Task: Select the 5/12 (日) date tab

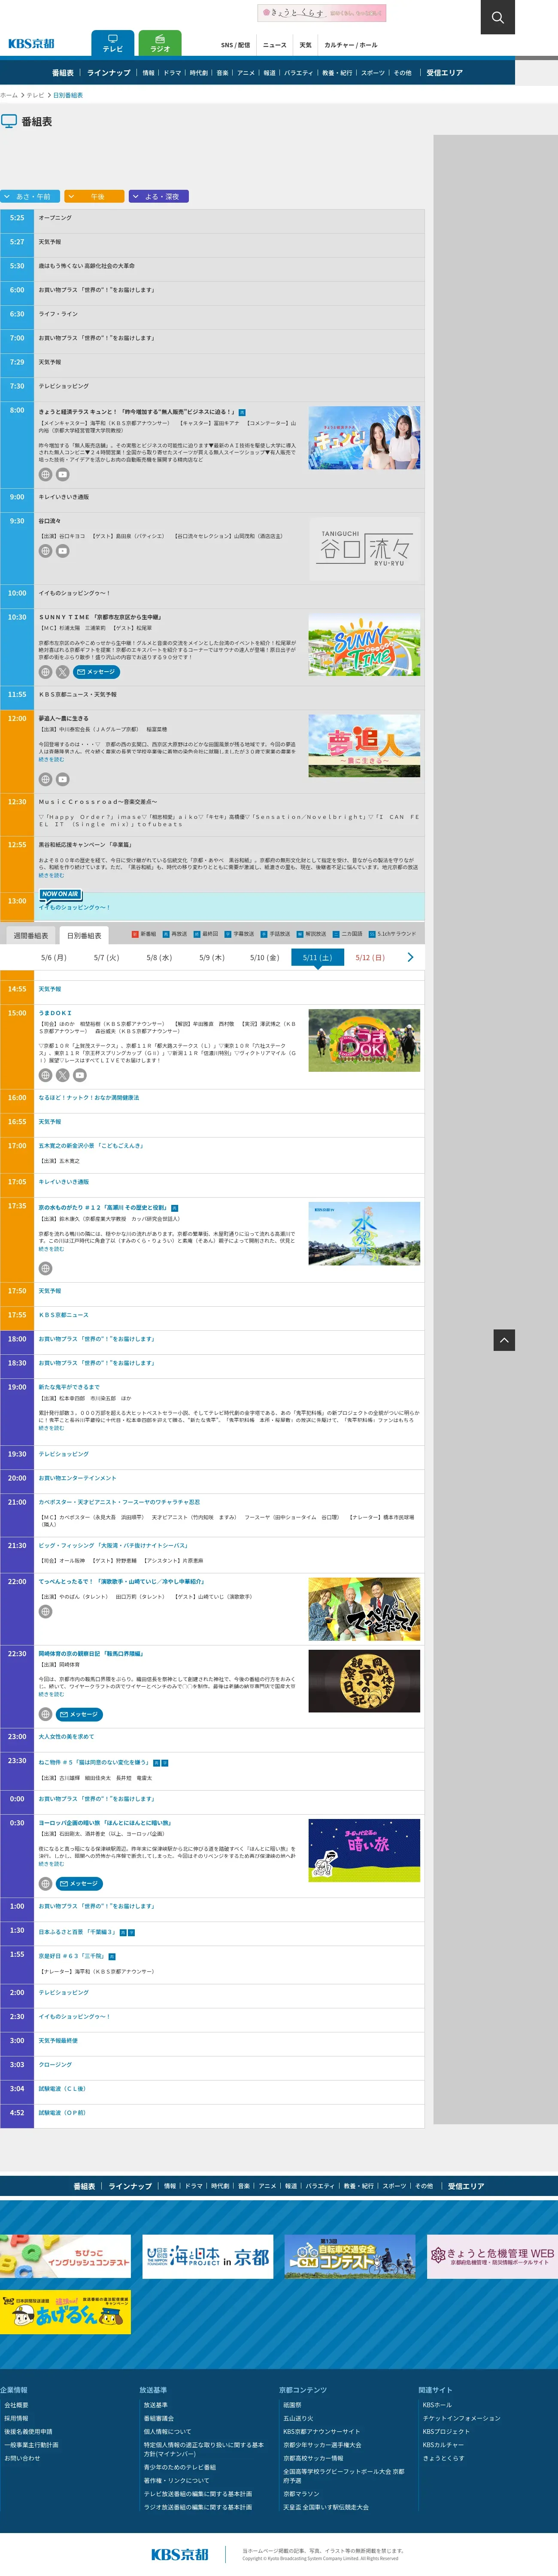Action: click(370, 957)
